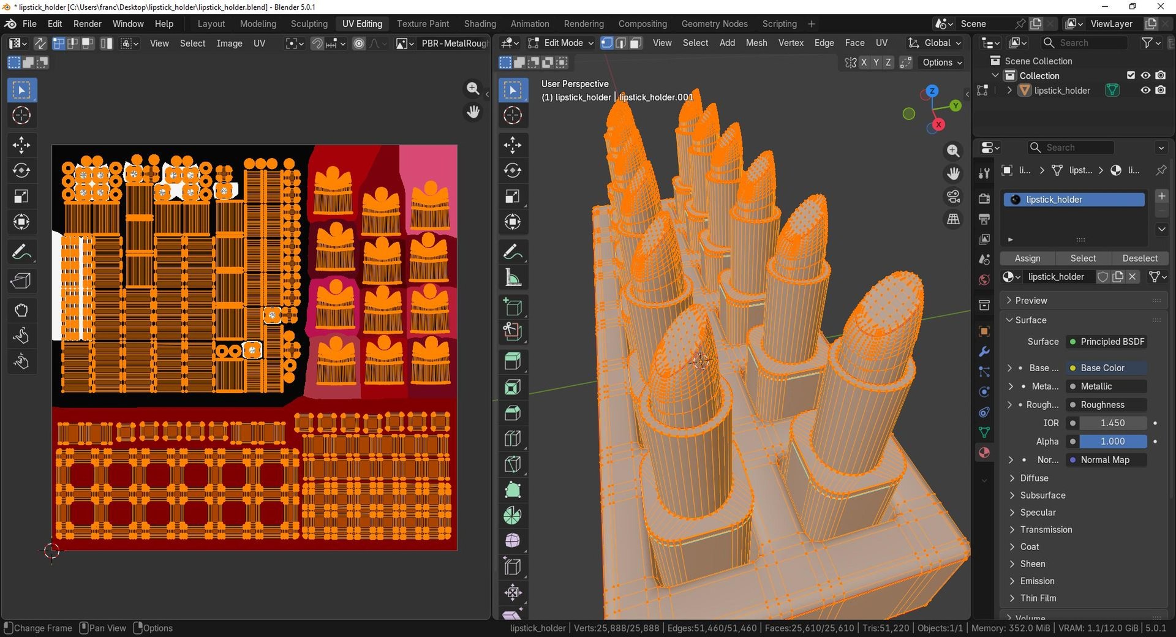The image size is (1176, 637).
Task: Click the Normal Map link button
Action: pos(1107,460)
